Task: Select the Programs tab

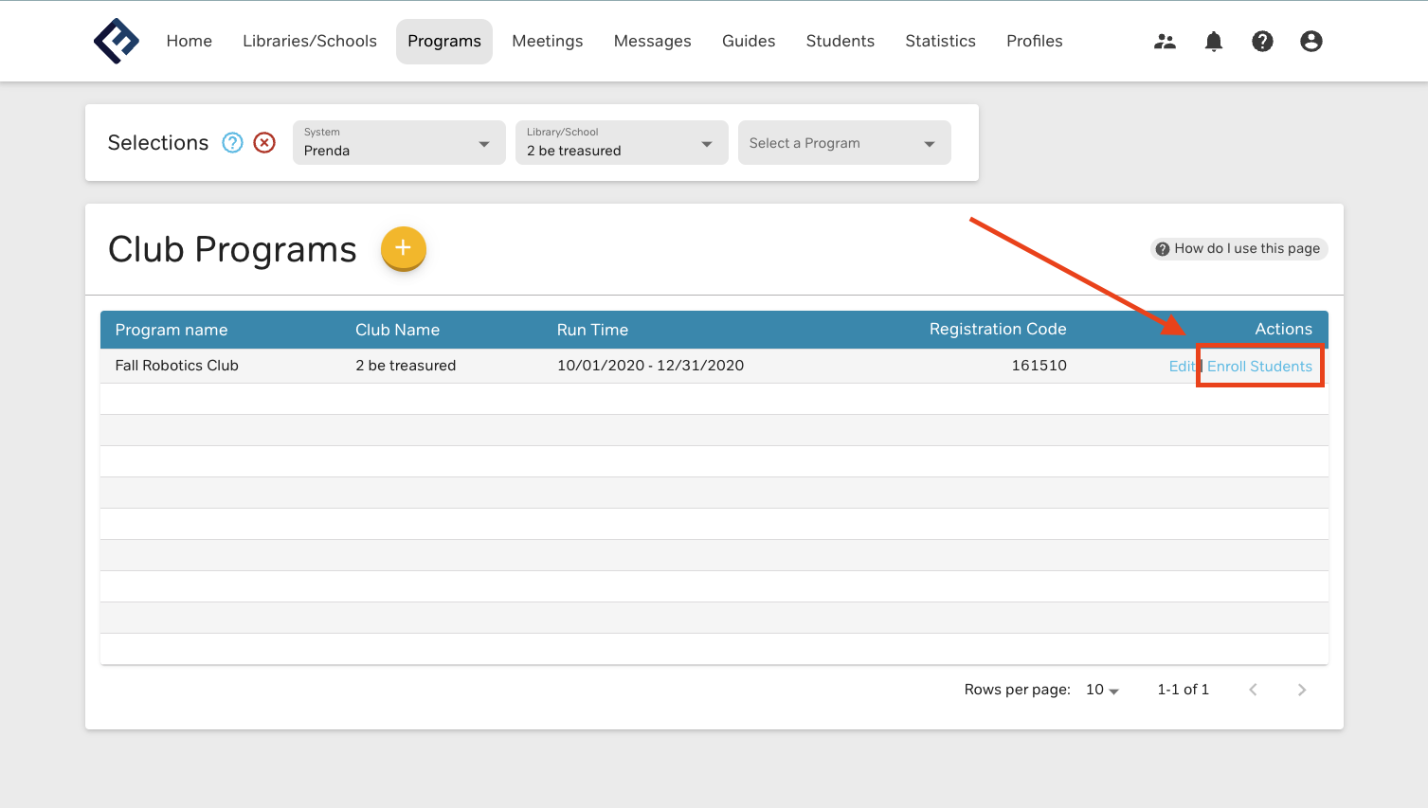Action: [x=444, y=41]
